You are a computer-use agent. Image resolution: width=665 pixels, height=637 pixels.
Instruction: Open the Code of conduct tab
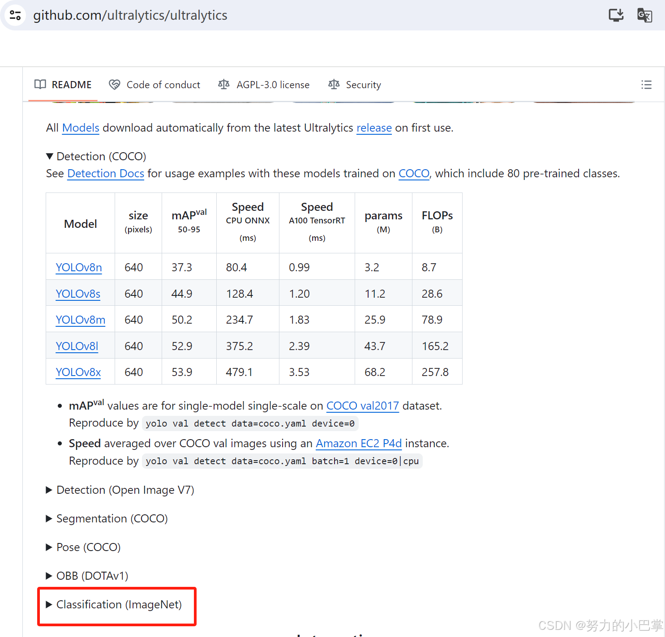tap(154, 85)
